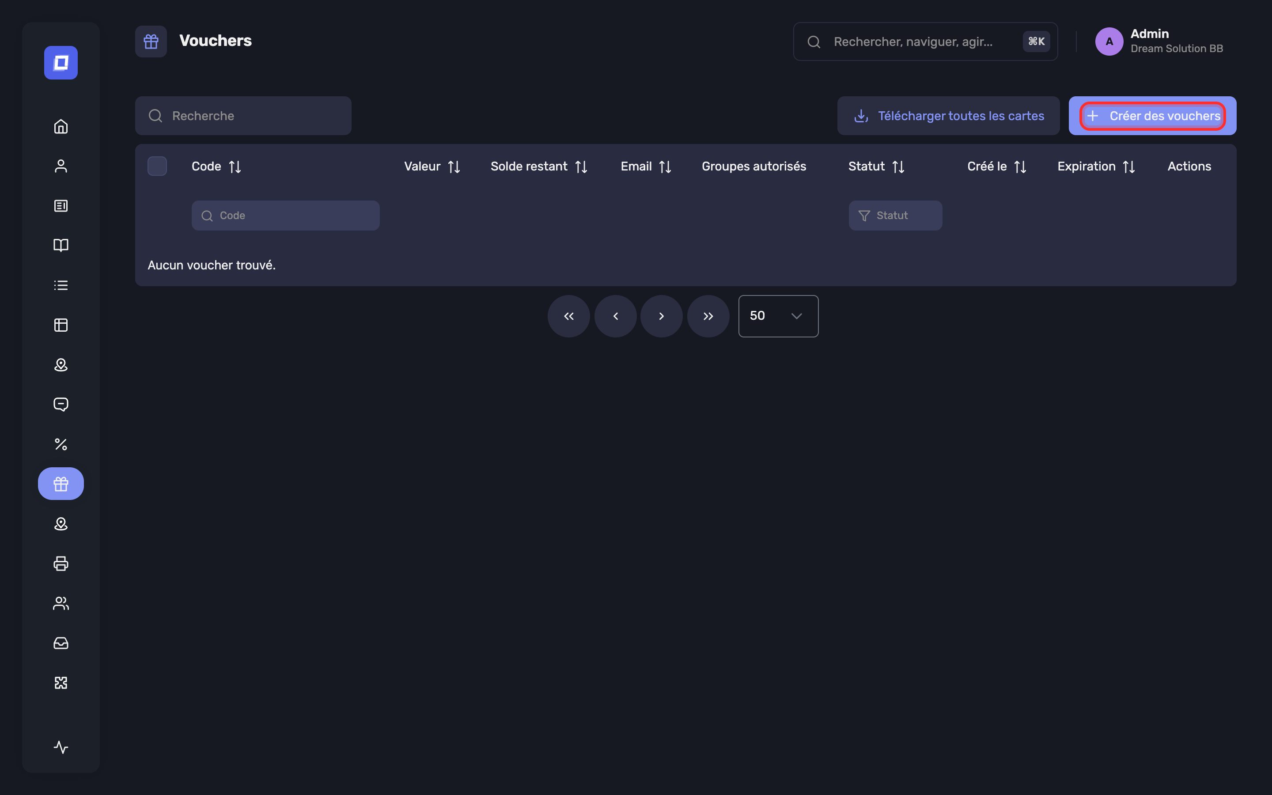This screenshot has height=795, width=1272.
Task: Sort table by Email column
Action: [x=666, y=167]
